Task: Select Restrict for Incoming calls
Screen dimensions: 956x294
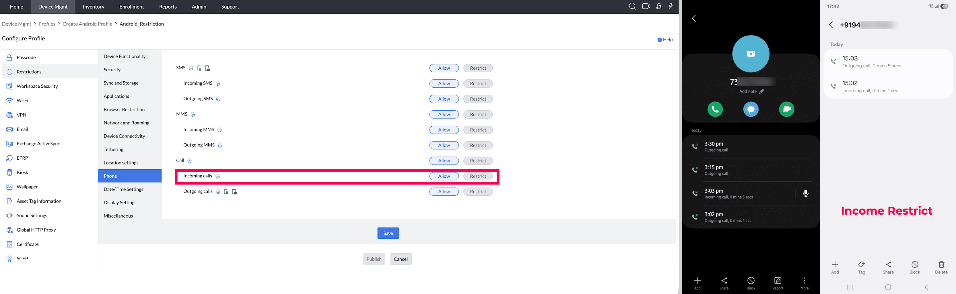Action: tap(478, 177)
